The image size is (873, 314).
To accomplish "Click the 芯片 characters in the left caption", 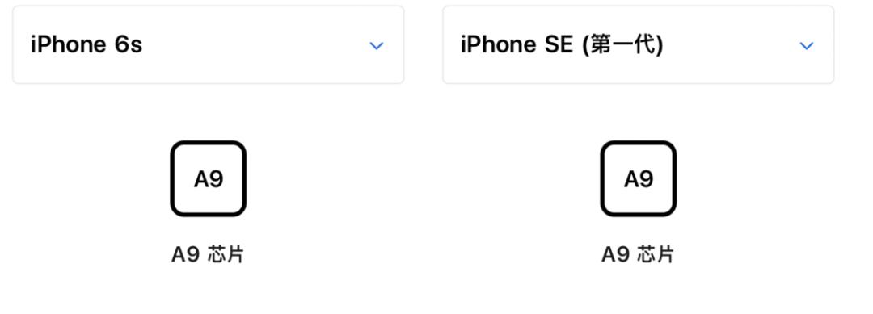I will coord(226,254).
